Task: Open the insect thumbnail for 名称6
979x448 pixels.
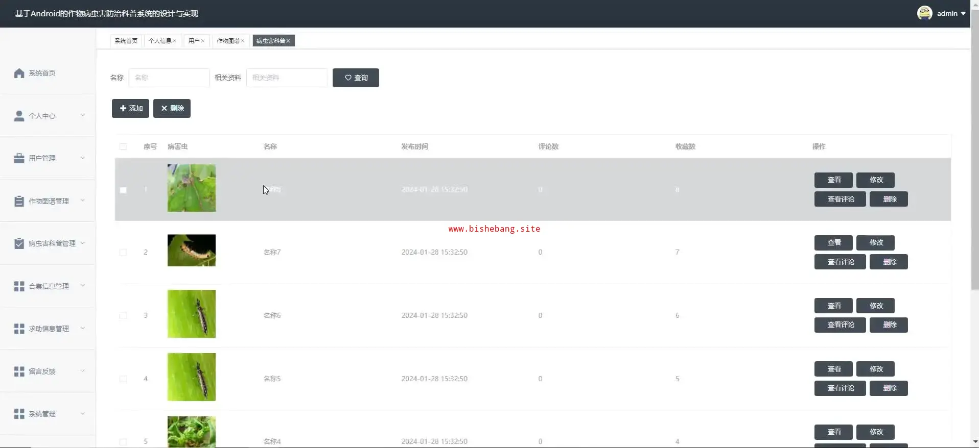Action: (x=192, y=314)
